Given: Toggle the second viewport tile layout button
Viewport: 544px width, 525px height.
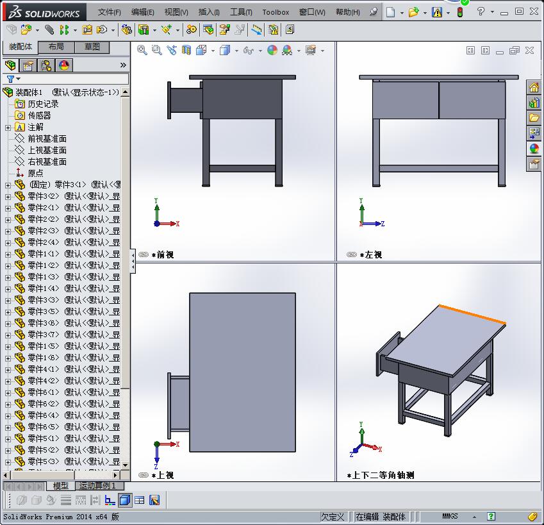Looking at the screenshot, I should [x=485, y=51].
